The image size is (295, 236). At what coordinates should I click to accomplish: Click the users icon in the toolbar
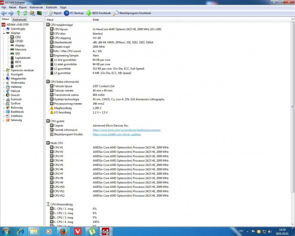(32, 13)
